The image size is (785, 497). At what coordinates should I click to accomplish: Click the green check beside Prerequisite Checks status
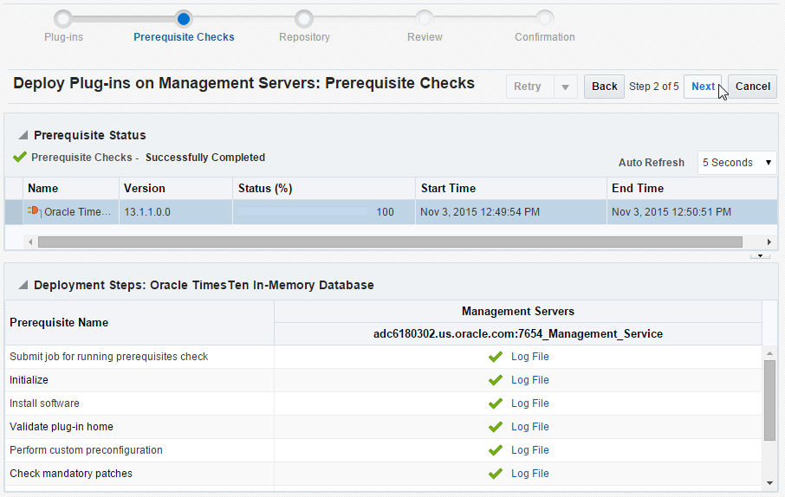pyautogui.click(x=20, y=158)
